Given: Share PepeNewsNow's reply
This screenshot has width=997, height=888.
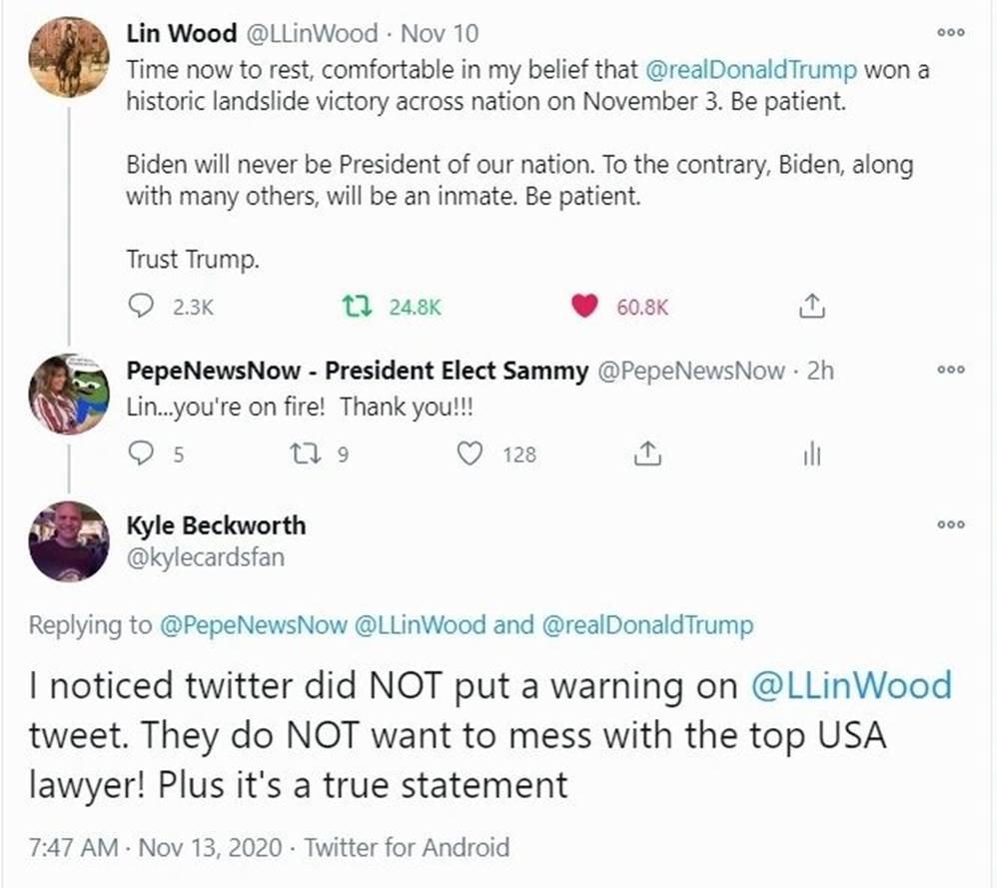Looking at the screenshot, I should 647,454.
